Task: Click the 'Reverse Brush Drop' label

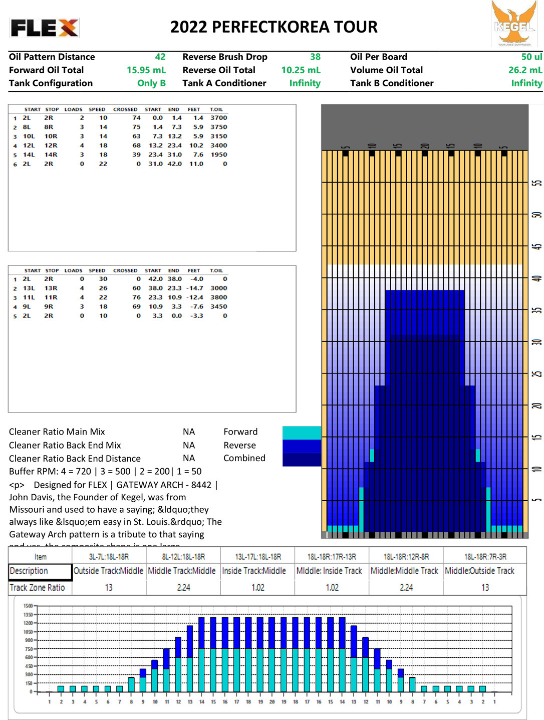Action: [x=225, y=57]
